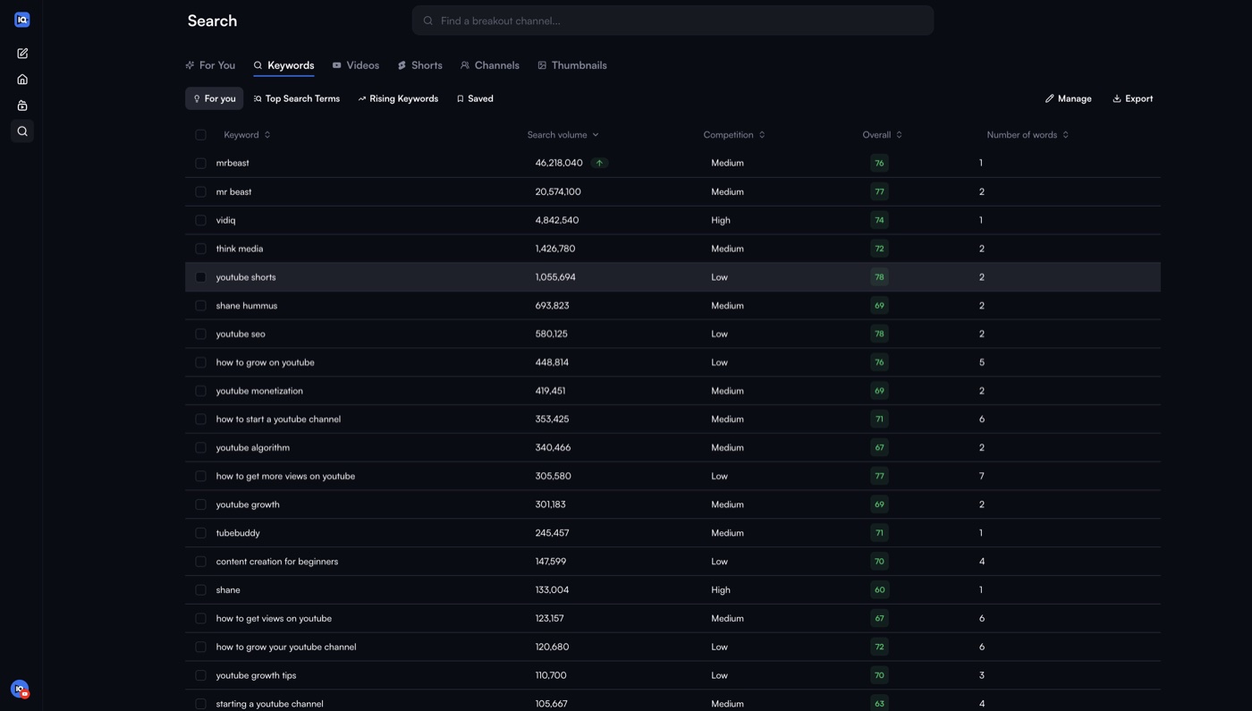Check the box for youtube algorithm
The image size is (1252, 711).
click(200, 447)
